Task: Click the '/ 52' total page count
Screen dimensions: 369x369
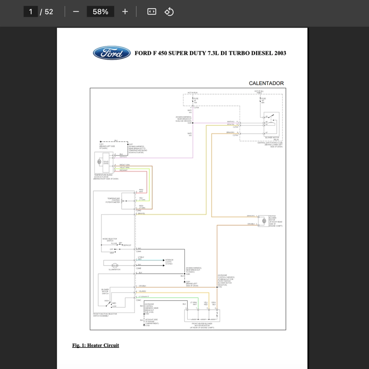Action: pos(46,12)
